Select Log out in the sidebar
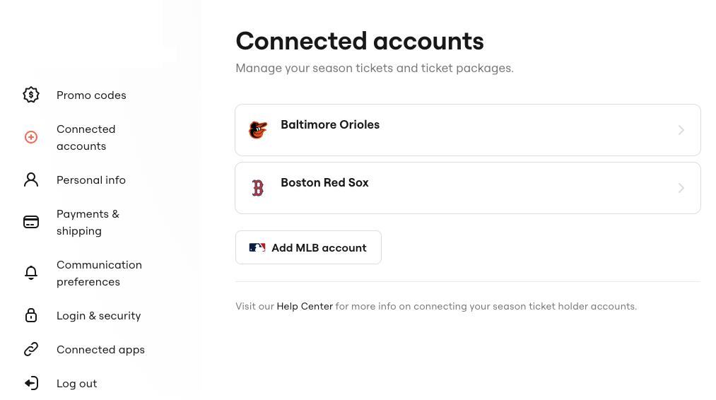Screen dimensions: 716x400 pyautogui.click(x=77, y=384)
